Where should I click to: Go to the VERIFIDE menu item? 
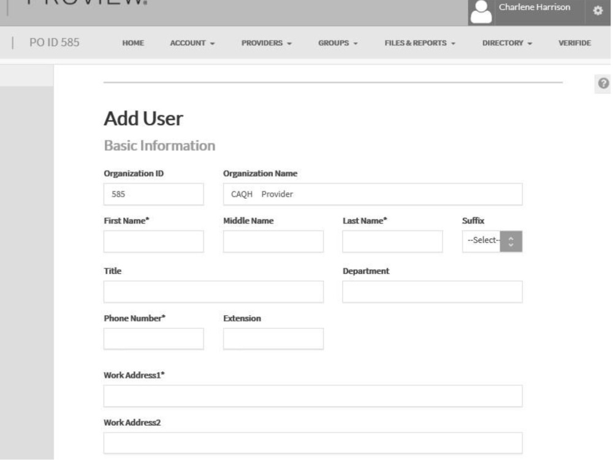coord(574,43)
